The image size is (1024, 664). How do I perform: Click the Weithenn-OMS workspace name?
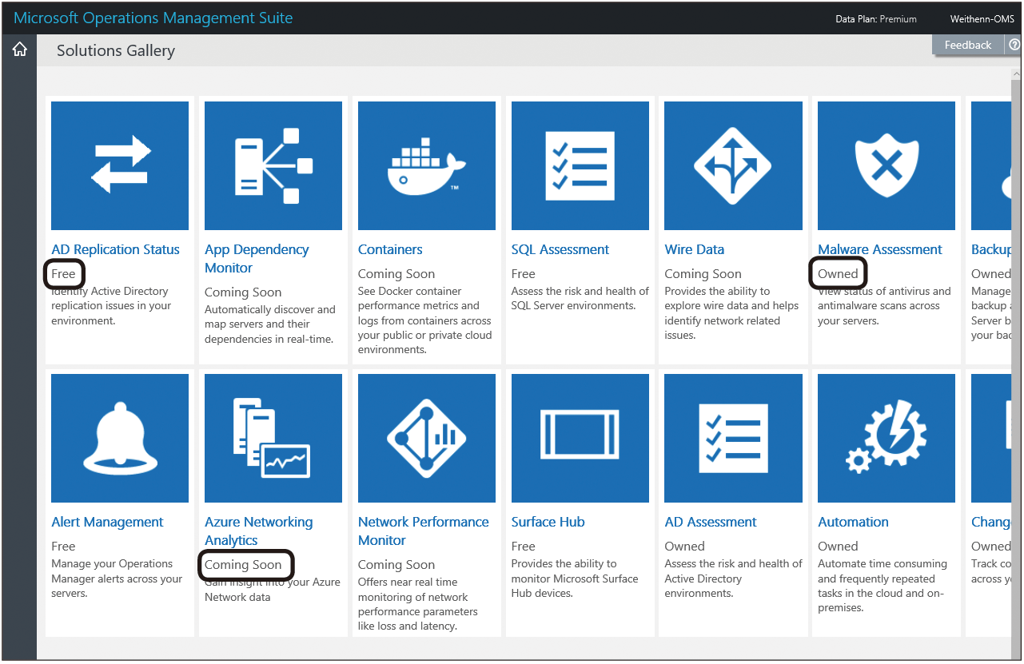[x=982, y=18]
